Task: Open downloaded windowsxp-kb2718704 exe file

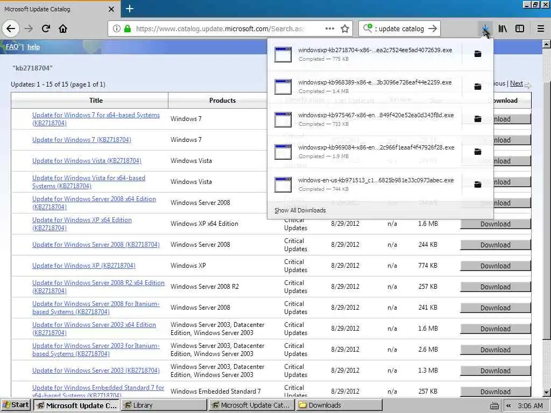Action: click(x=365, y=54)
